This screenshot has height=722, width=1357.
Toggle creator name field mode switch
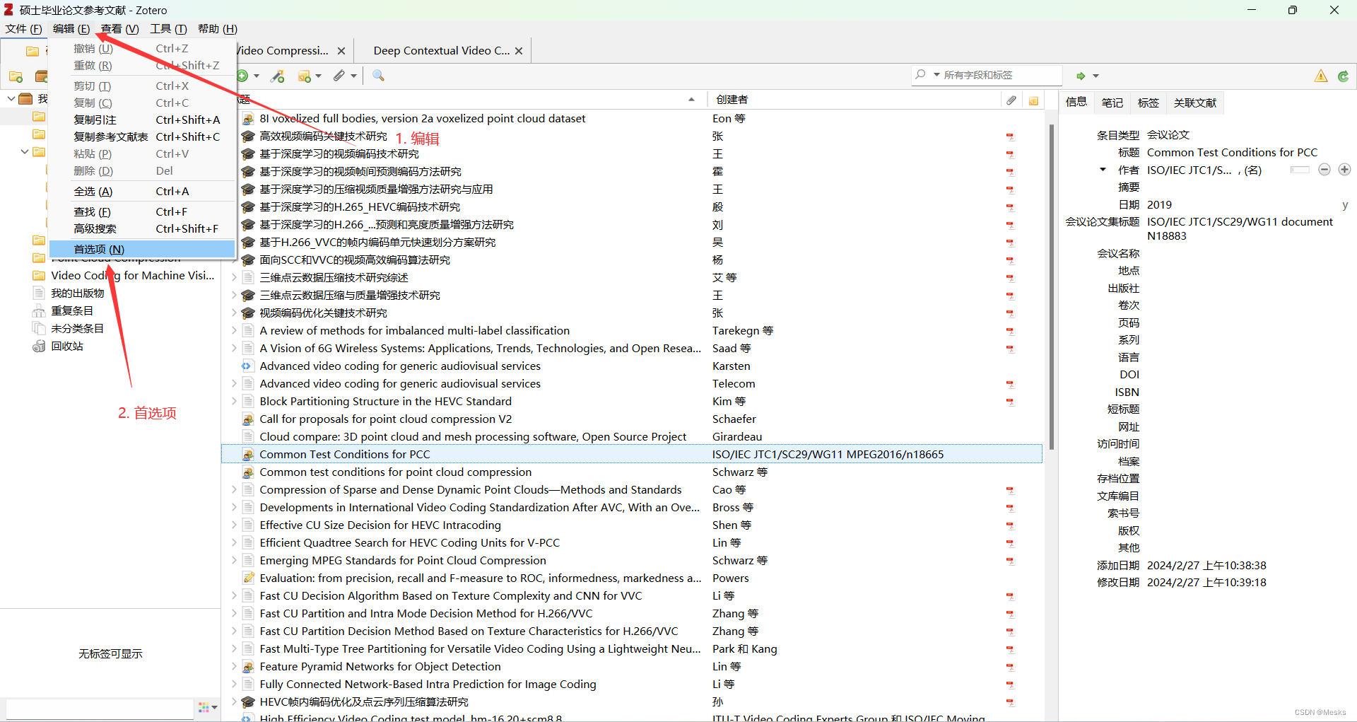(1300, 170)
